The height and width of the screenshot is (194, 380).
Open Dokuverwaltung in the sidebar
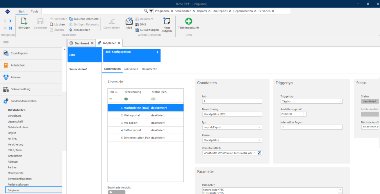31,89
